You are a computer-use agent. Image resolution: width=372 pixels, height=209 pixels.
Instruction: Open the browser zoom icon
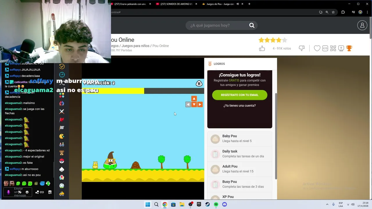[x=327, y=12]
